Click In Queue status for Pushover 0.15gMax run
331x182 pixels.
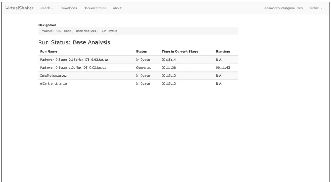click(143, 60)
